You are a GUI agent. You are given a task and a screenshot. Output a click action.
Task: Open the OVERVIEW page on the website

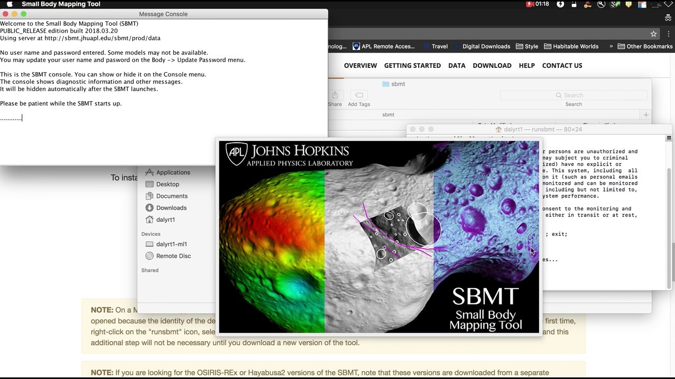point(360,65)
